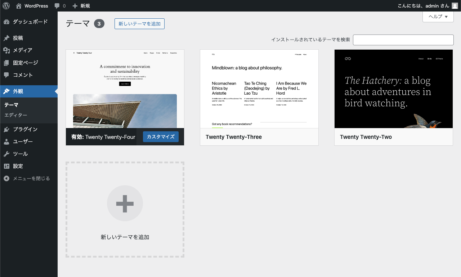
Task: Open the ユーザー menu item
Action: tap(29, 142)
